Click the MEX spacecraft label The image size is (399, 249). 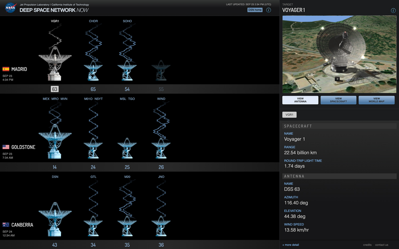pos(46,99)
